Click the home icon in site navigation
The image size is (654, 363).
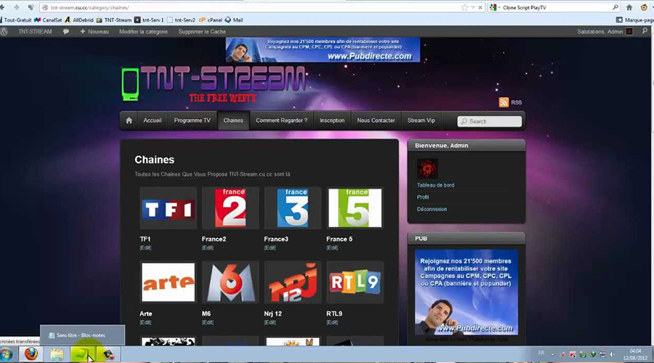(129, 121)
